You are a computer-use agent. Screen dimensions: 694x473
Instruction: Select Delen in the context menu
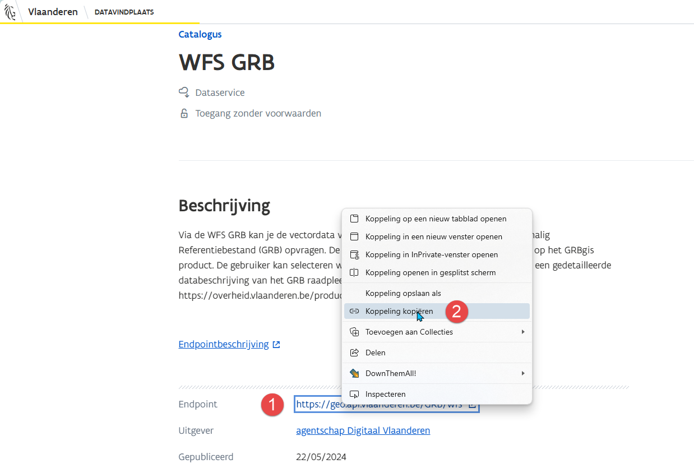pos(437,353)
